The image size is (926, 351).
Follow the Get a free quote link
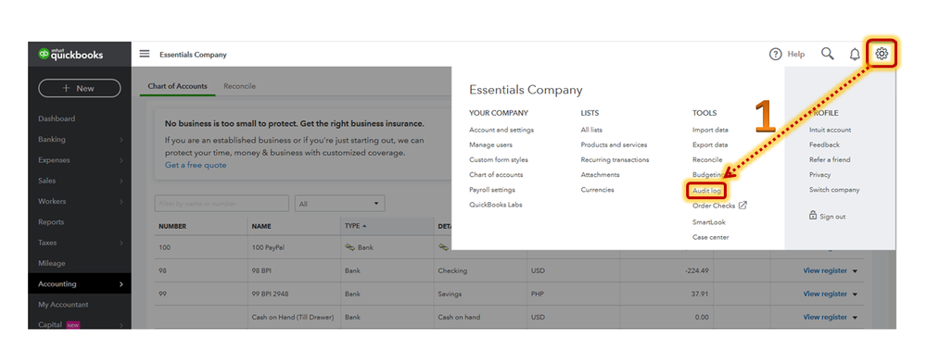(x=196, y=165)
